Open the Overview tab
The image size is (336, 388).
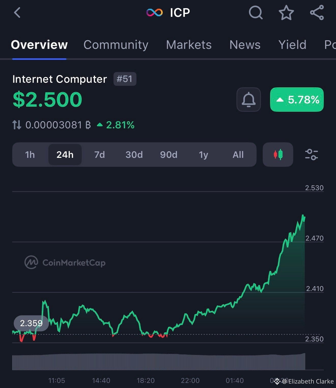click(x=39, y=45)
